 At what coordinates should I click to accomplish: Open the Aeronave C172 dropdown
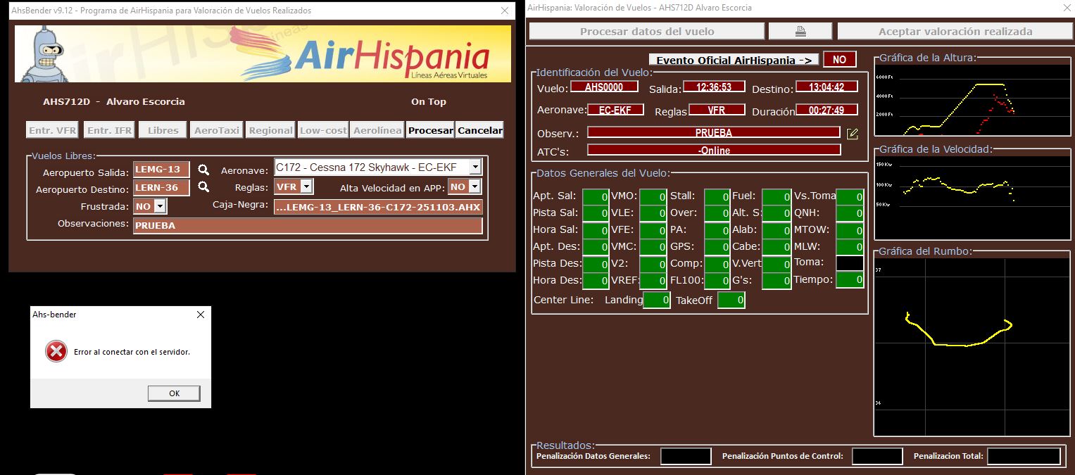click(x=475, y=167)
